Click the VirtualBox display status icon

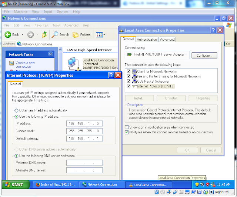187,192
